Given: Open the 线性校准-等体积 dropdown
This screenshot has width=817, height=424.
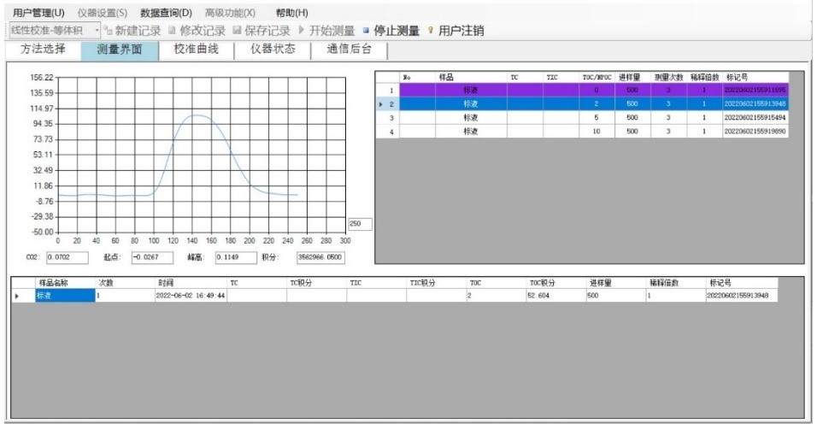Looking at the screenshot, I should (97, 31).
